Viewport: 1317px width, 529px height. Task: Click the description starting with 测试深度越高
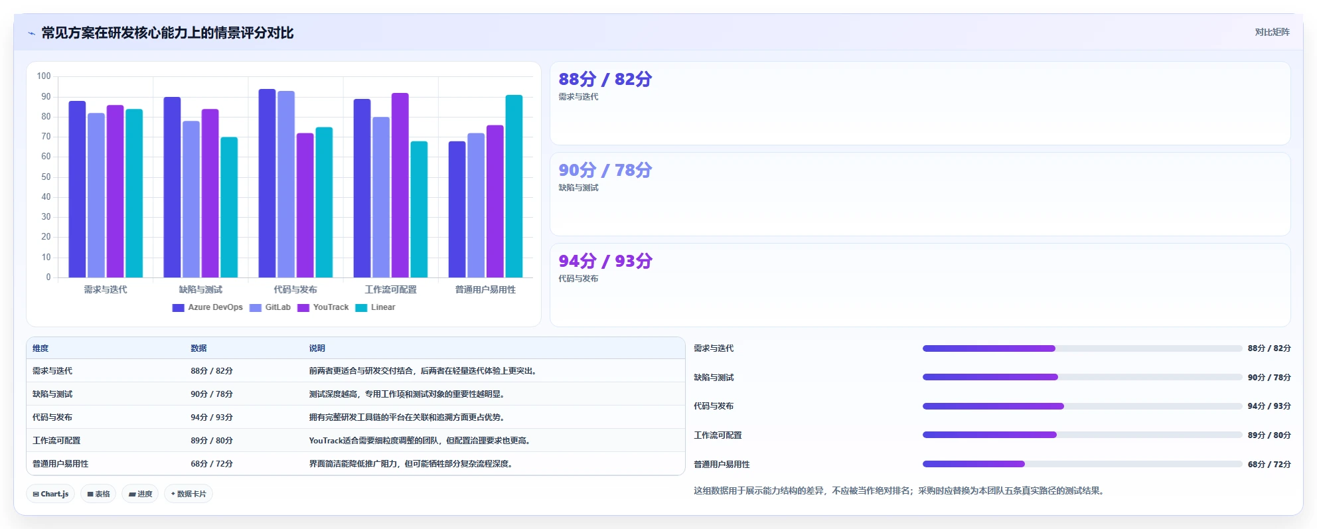pos(408,394)
